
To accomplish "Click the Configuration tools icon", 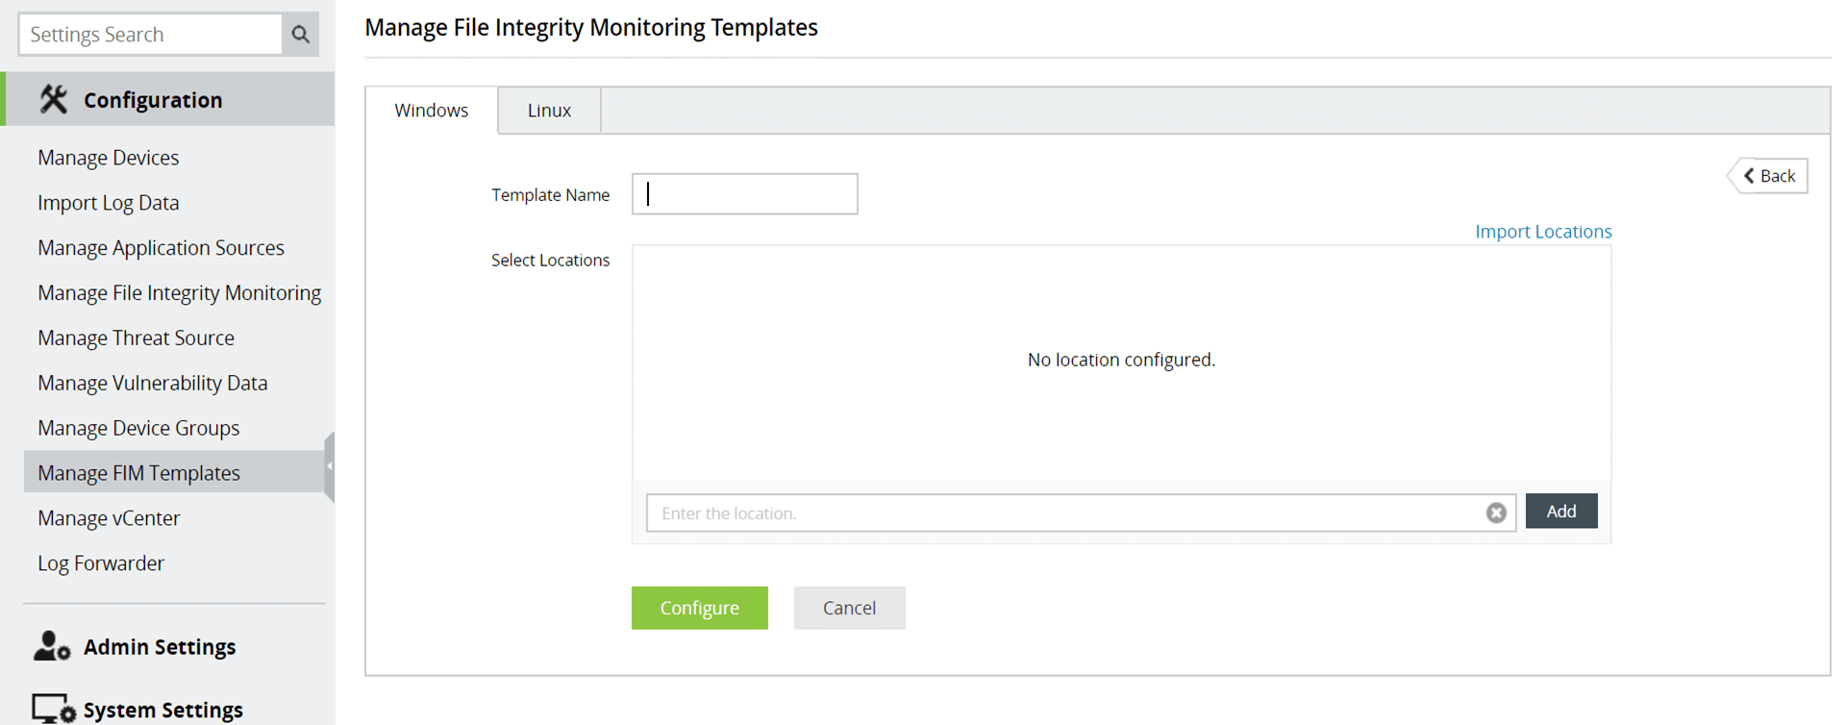I will point(54,99).
